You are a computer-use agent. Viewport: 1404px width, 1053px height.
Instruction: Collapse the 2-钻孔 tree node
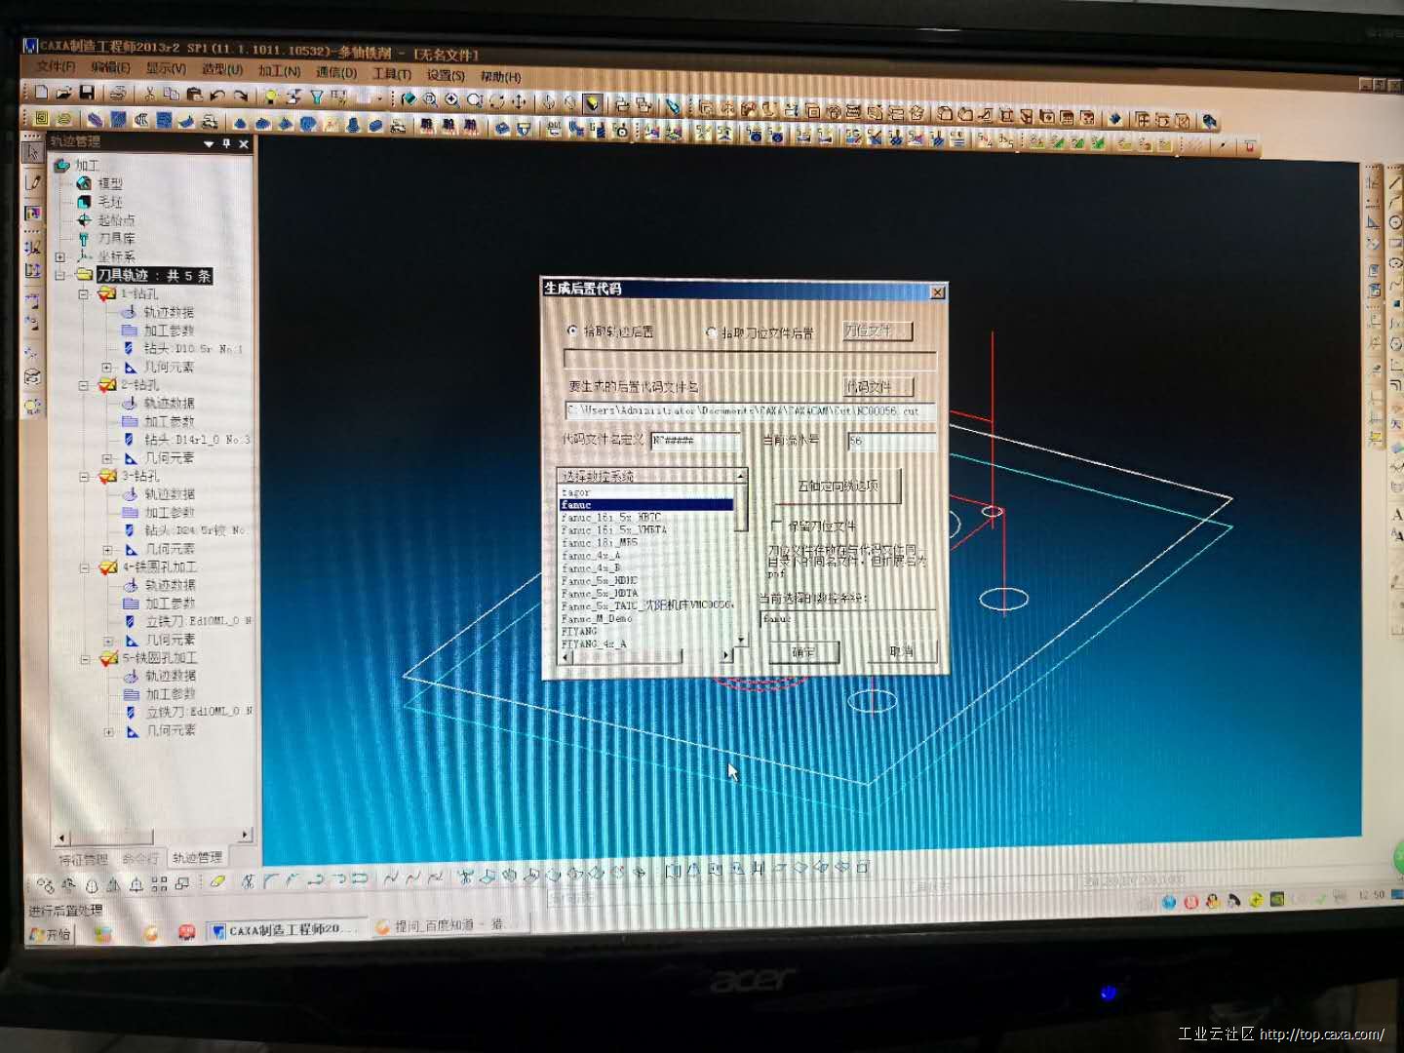point(84,385)
